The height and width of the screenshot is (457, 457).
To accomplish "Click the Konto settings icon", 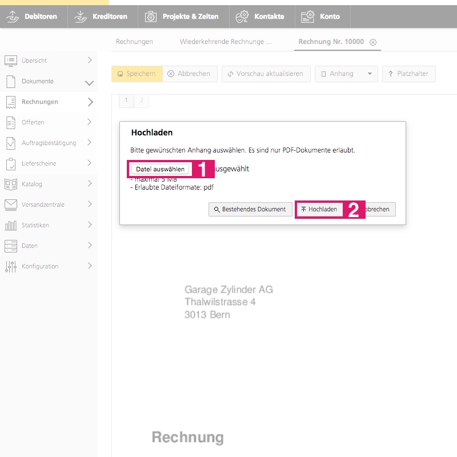I will coord(308,17).
